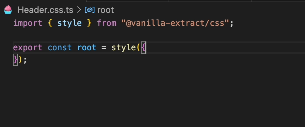Expand the breadcrumb chevron after Header.css.ts
This screenshot has width=305, height=127.
tap(79, 10)
